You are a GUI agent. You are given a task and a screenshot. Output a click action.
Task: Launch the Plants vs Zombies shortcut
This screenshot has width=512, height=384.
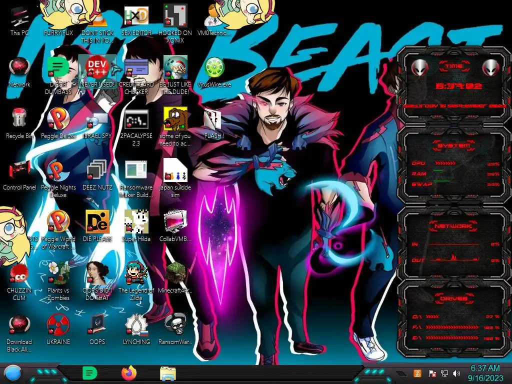tap(58, 282)
